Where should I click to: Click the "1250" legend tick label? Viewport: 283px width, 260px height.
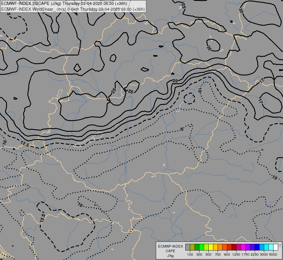(236, 255)
